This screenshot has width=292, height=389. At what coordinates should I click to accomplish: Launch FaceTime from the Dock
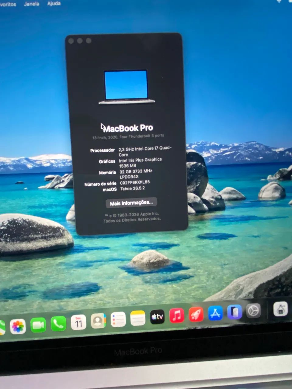pos(38,325)
